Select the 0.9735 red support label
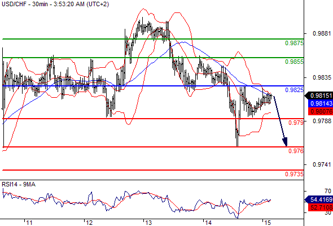The width and height of the screenshot is (333, 226). tap(294, 174)
